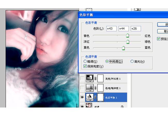The image size is (168, 116).
Task: Select the 高光(H) highlights radio button
Action: coord(132,61)
